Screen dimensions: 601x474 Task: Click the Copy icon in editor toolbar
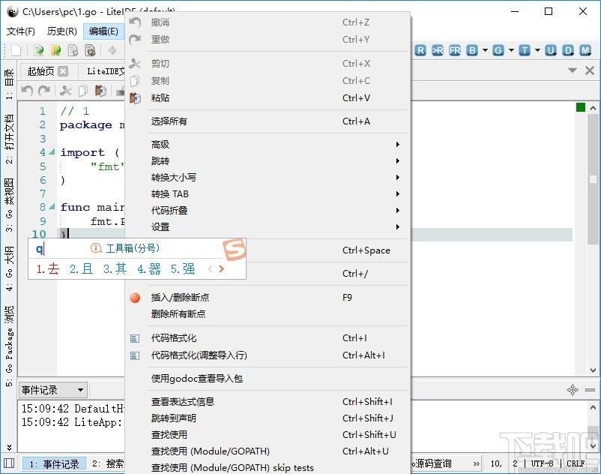82,91
